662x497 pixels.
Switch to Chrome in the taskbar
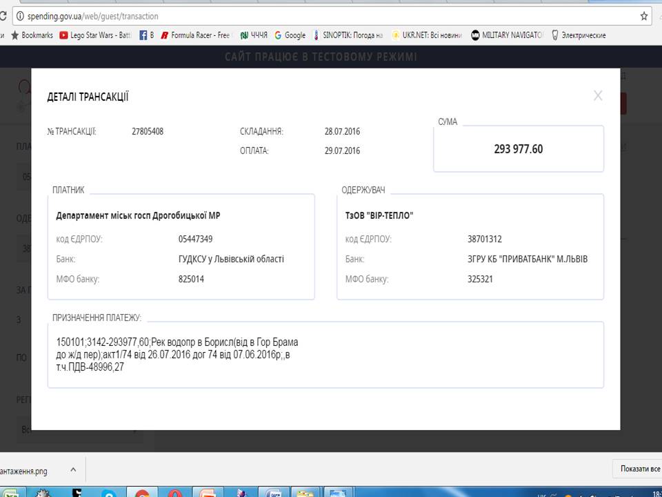[142, 493]
